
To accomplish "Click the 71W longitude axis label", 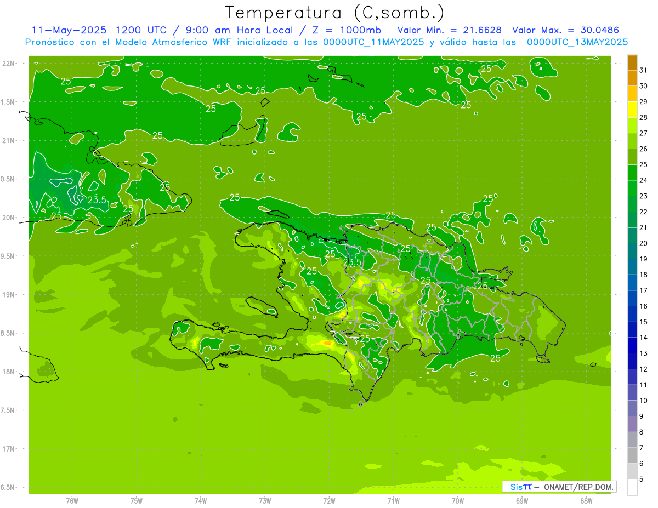I will (x=393, y=501).
